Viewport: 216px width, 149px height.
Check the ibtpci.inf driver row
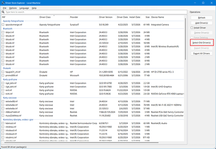tap(3, 32)
